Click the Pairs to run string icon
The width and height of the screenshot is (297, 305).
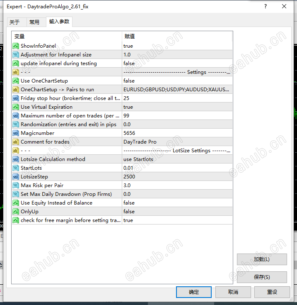tap(16, 90)
